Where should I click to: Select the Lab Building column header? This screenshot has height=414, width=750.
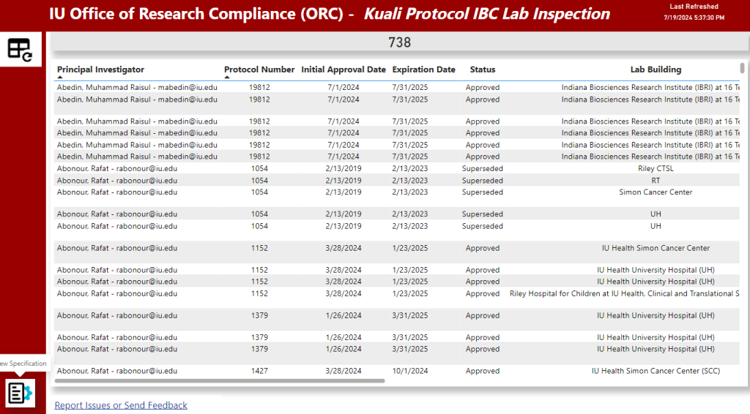656,69
